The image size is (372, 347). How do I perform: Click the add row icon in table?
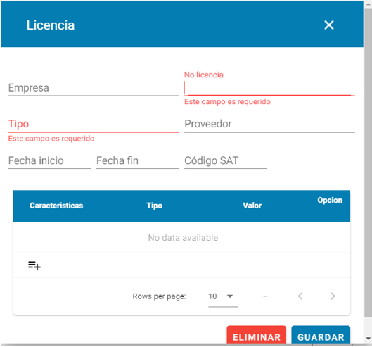pyautogui.click(x=34, y=265)
